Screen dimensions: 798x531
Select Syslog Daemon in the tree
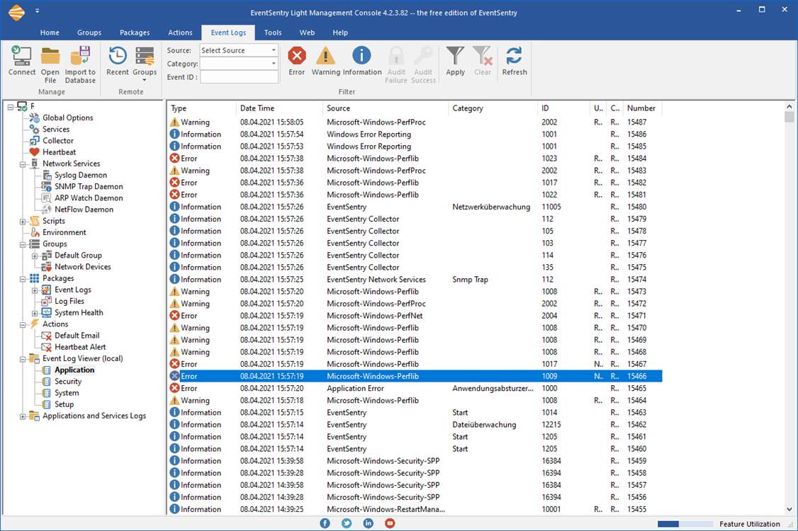(81, 175)
